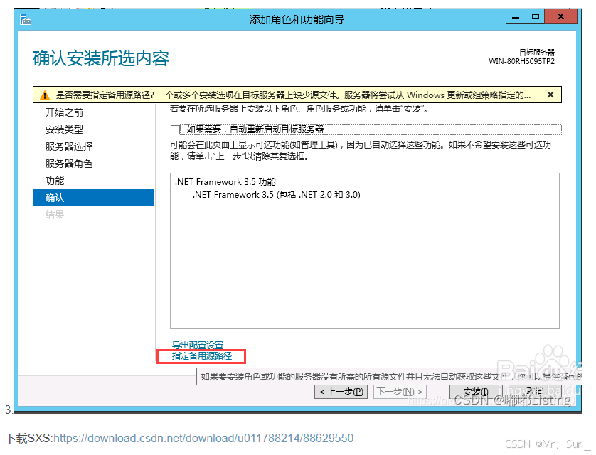Click the 指定备用源路径 link

tap(200, 356)
